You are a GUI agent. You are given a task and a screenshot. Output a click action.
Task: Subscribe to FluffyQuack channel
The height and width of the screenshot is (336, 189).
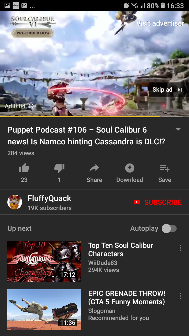point(158,202)
